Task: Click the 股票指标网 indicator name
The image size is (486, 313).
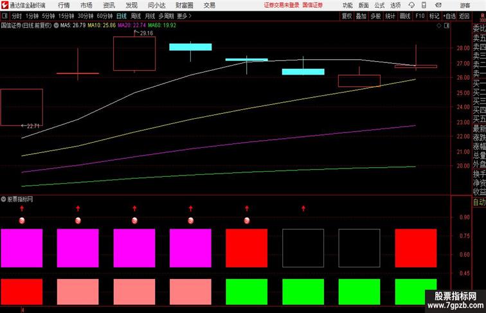Action: (x=20, y=199)
